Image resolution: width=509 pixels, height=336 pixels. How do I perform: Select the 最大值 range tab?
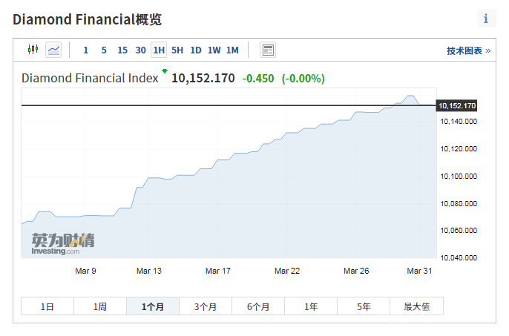click(416, 306)
